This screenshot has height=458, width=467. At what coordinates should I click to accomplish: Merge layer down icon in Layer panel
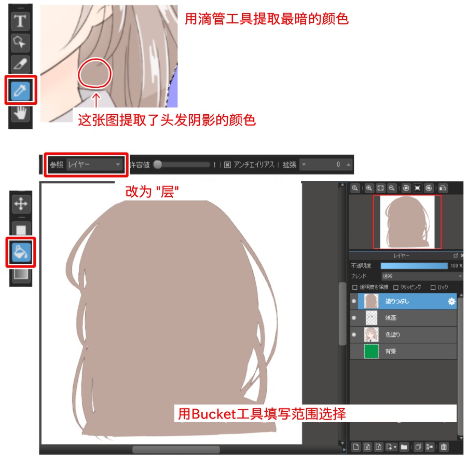(x=430, y=447)
